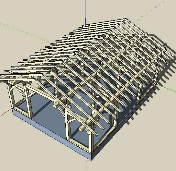This screenshot has width=176, height=171.
Task: Select the solid green axis line
Action: pyautogui.click(x=166, y=88)
